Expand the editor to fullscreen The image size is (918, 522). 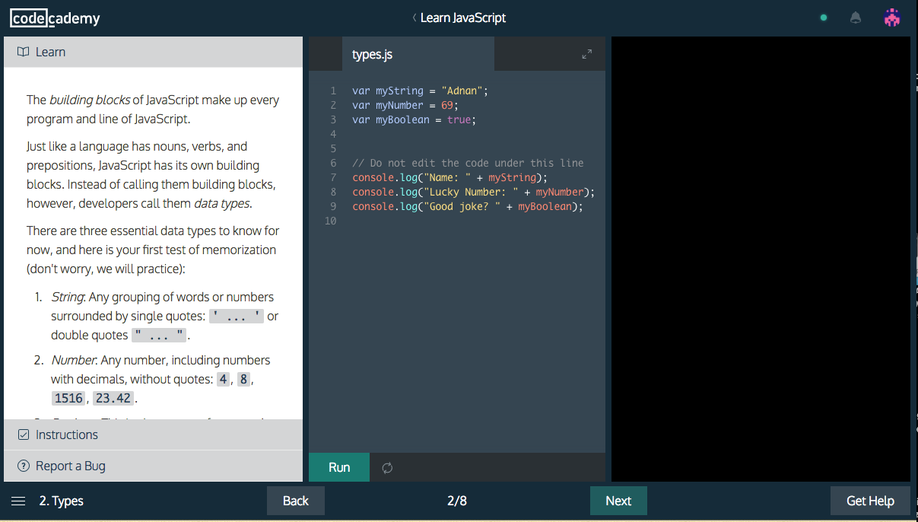click(586, 54)
